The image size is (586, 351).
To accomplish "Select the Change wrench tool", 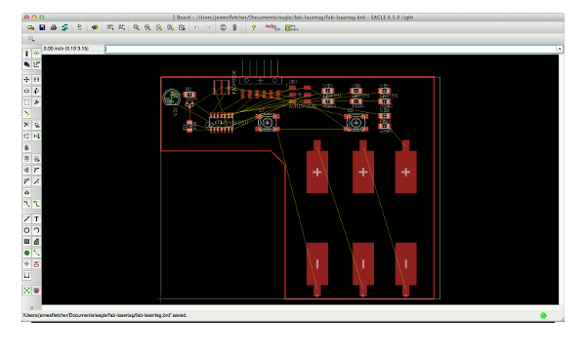I will click(36, 102).
